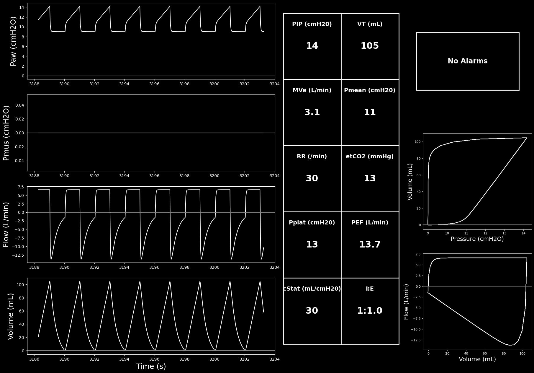The width and height of the screenshot is (534, 373).
Task: Open the PEF (L/min) readout
Action: [370, 245]
